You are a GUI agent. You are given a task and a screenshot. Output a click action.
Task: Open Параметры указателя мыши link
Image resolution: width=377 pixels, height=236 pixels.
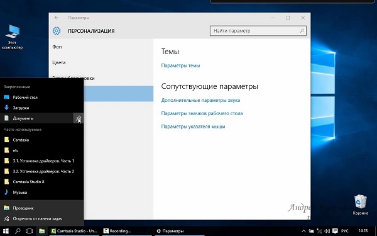[x=193, y=126]
